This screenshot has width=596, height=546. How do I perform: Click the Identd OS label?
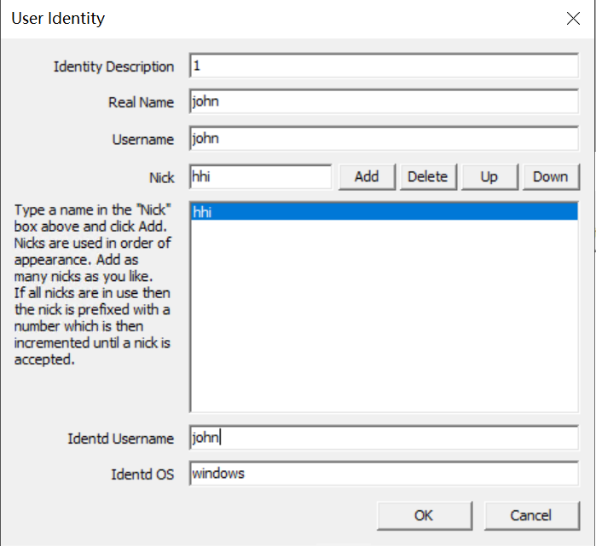[x=142, y=474]
